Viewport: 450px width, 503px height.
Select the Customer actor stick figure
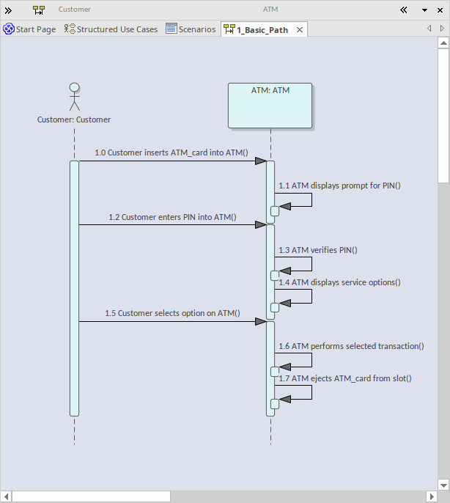click(74, 97)
